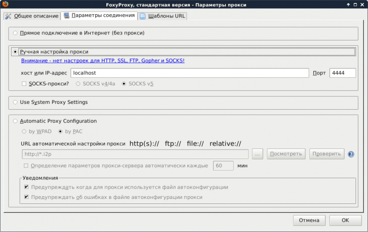
Task: Select Ручная настройка прокси radio button
Action: pos(16,52)
